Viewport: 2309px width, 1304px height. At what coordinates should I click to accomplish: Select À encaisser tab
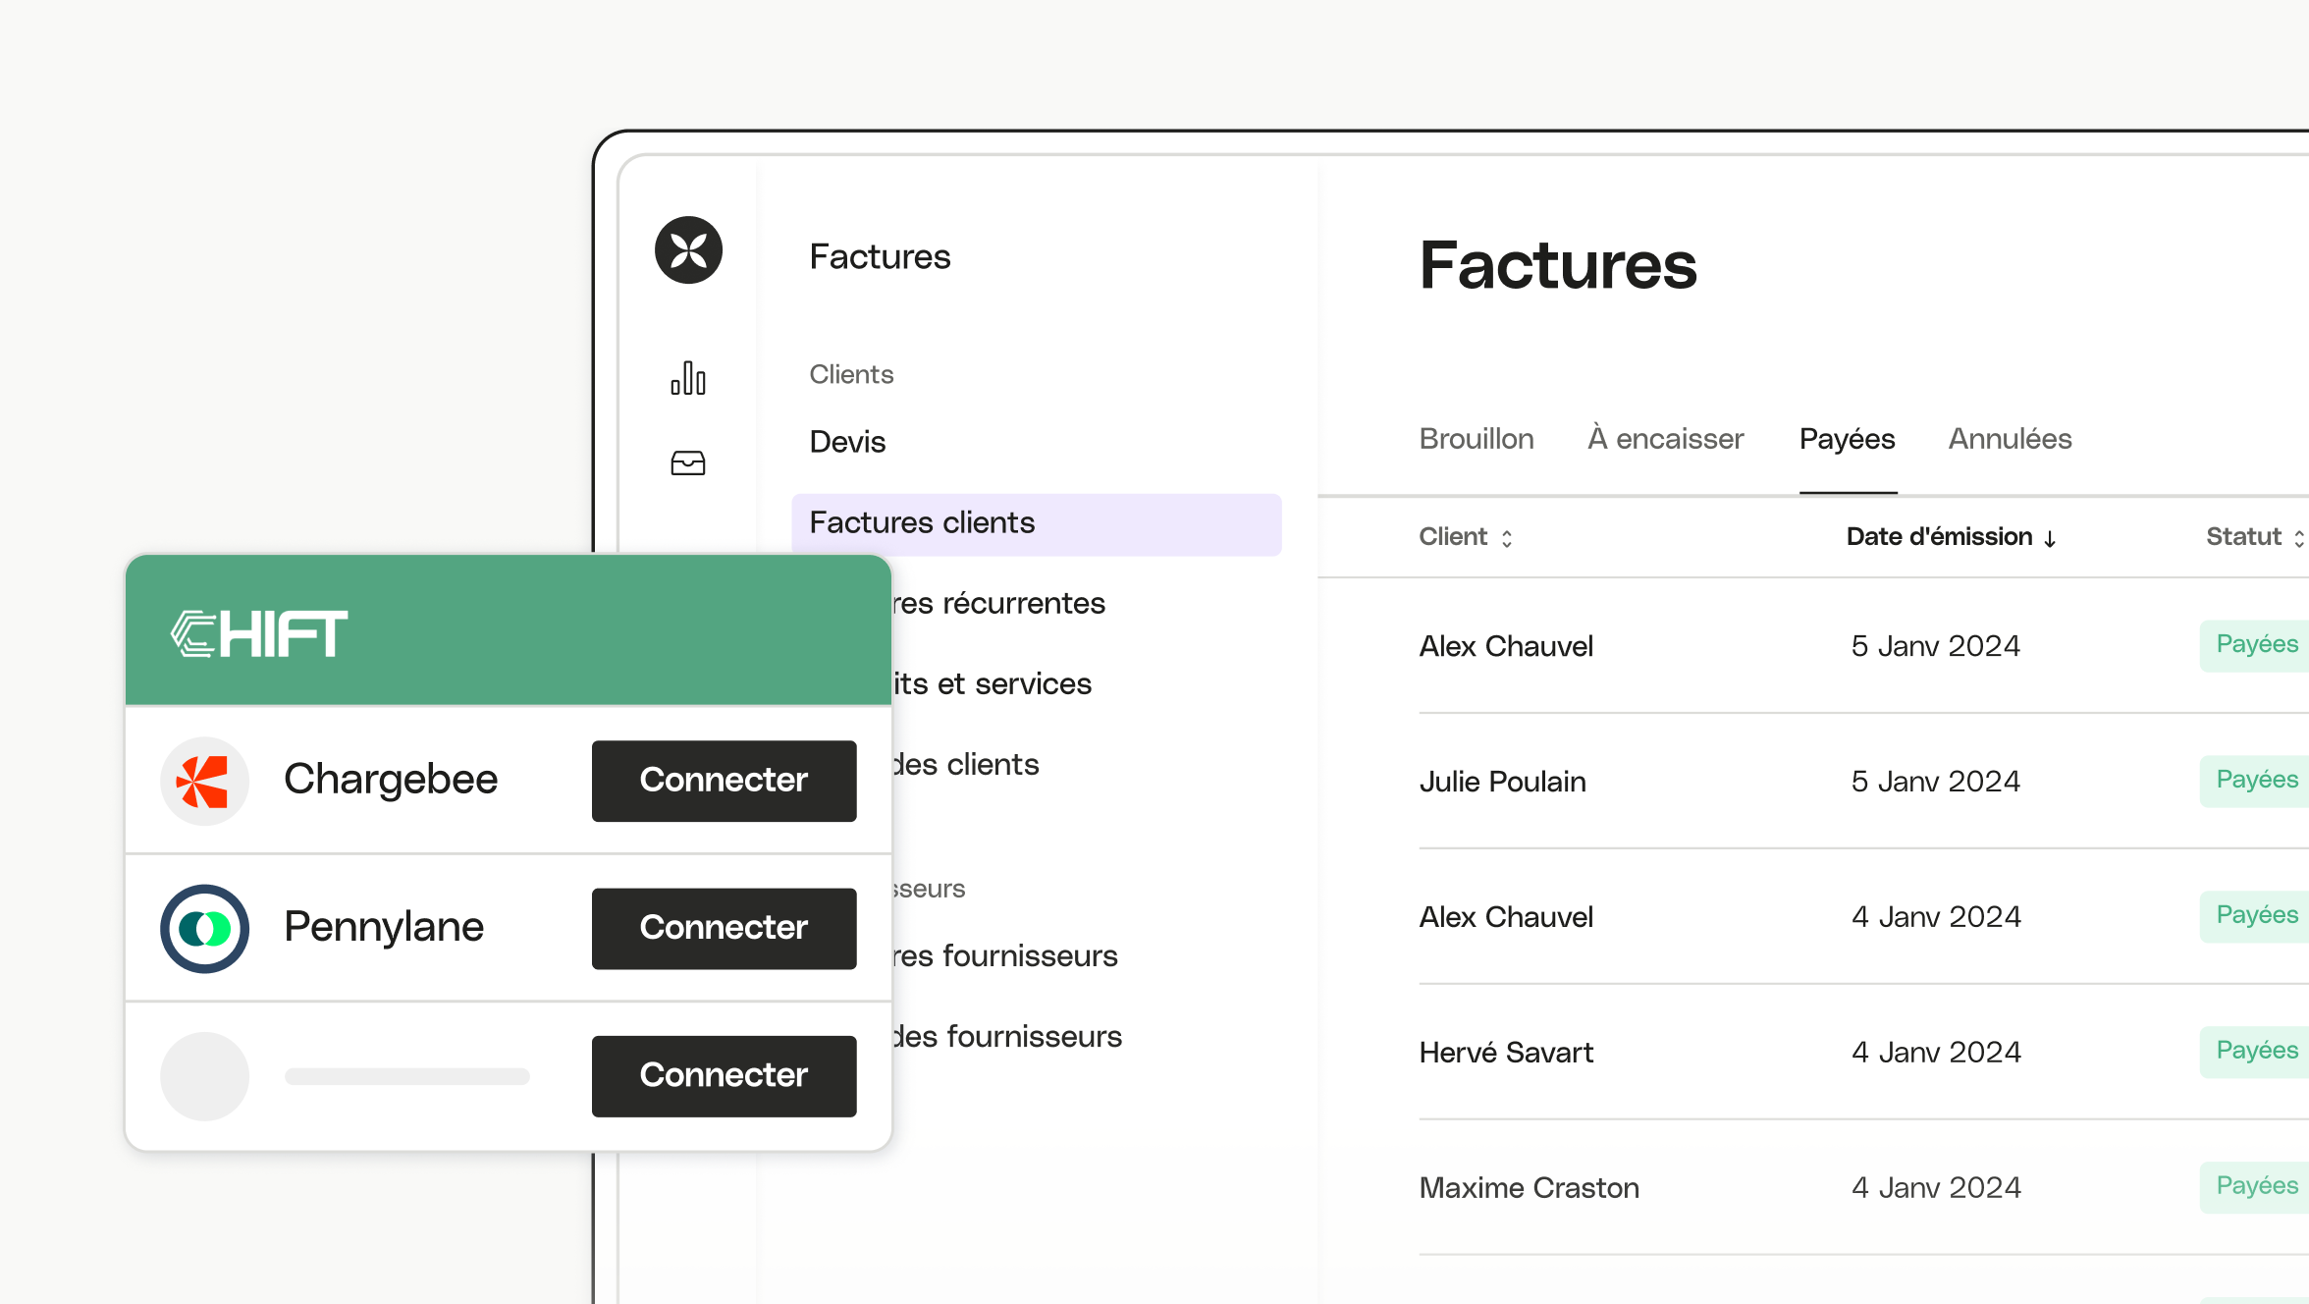[x=1665, y=440]
